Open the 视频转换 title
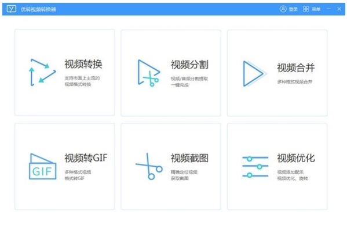Screen dimensions: 347x225 [x=83, y=64]
